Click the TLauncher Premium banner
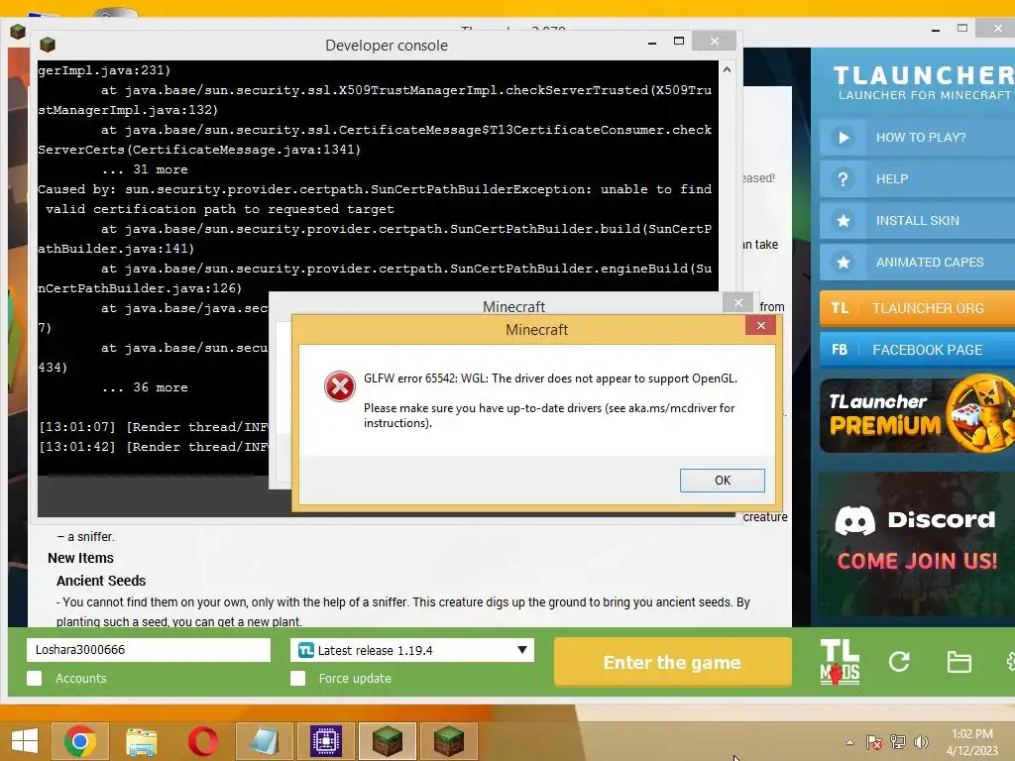This screenshot has height=761, width=1015. [x=917, y=415]
